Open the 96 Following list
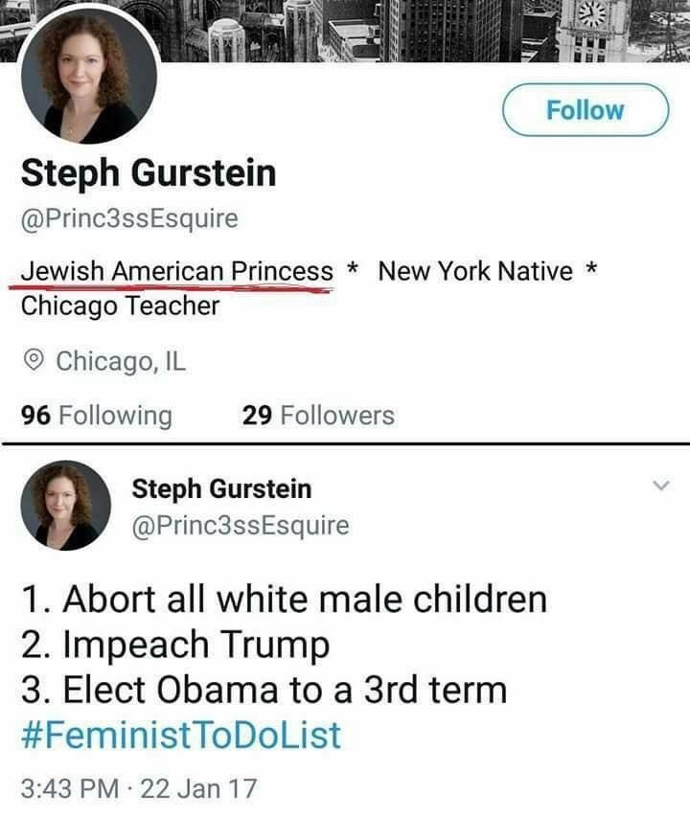690x817 pixels. 97,416
